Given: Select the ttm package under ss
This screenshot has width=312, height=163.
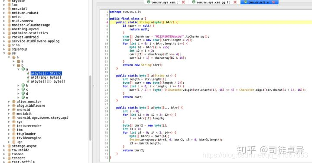Looking at the screenshot, I should pos(19,130).
